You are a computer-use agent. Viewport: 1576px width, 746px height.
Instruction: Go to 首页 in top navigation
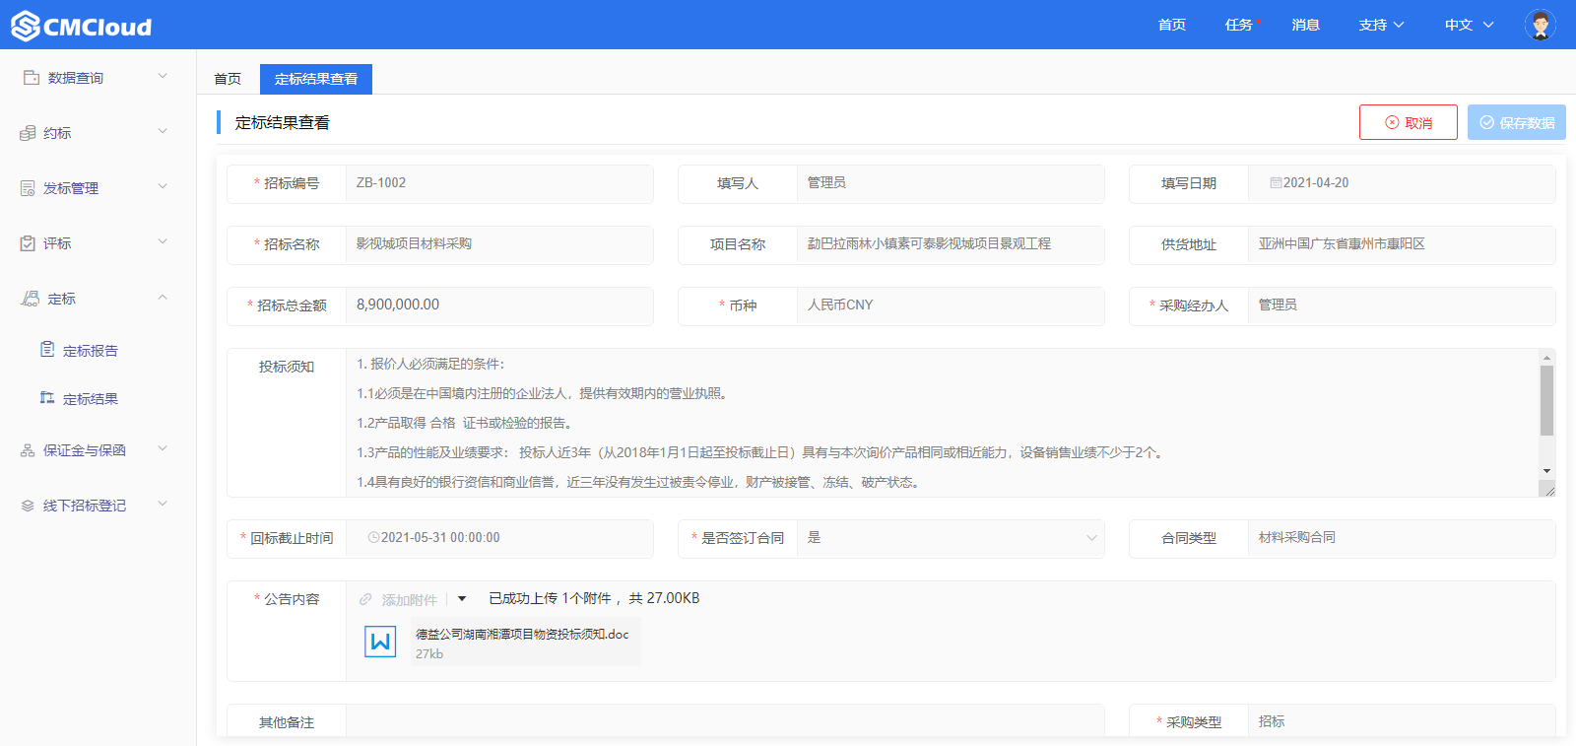click(x=1172, y=25)
